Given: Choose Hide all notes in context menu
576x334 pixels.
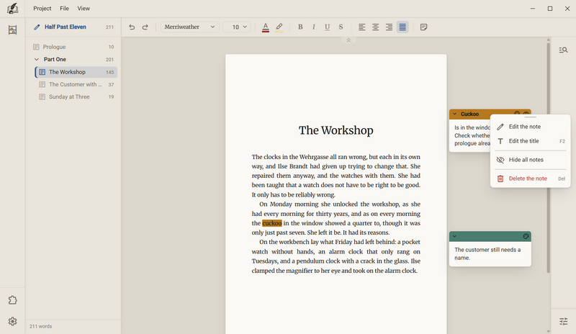Looking at the screenshot, I should 531,160.
